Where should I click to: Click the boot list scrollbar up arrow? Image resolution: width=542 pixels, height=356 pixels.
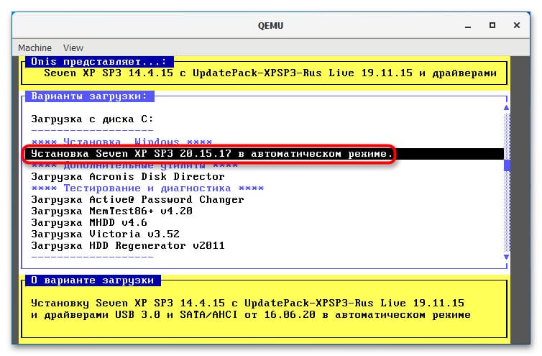(x=507, y=107)
